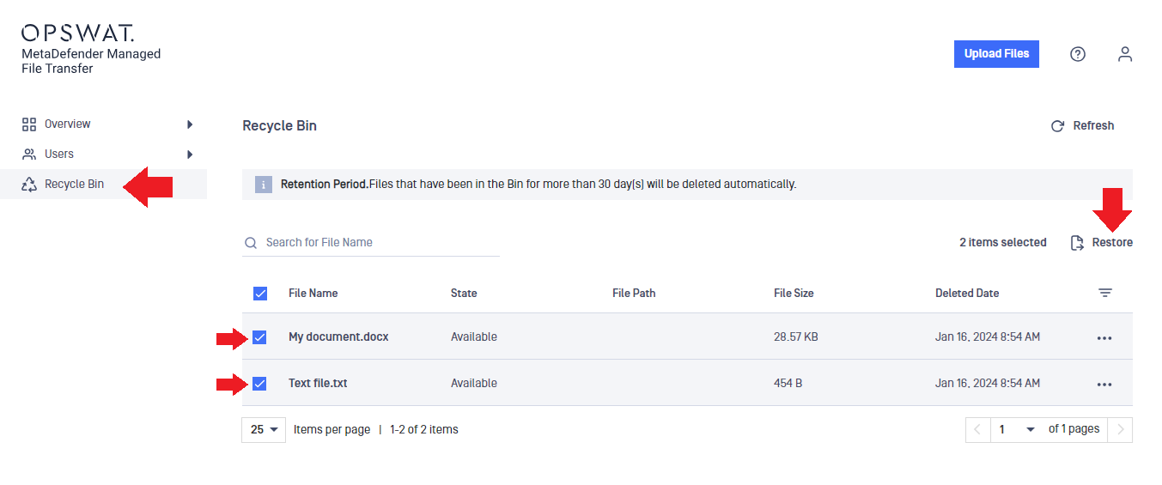The image size is (1162, 485).
Task: Open the items per page dropdown
Action: pyautogui.click(x=264, y=429)
